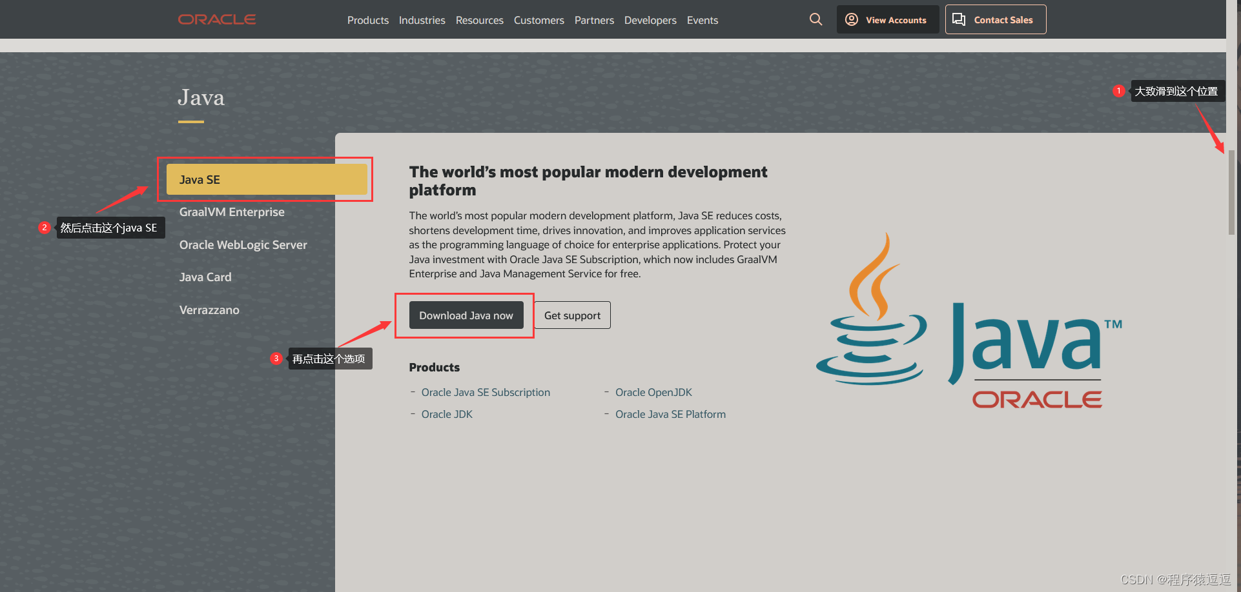Select the GraalVM Enterprise tab
The image size is (1241, 592).
click(x=232, y=212)
